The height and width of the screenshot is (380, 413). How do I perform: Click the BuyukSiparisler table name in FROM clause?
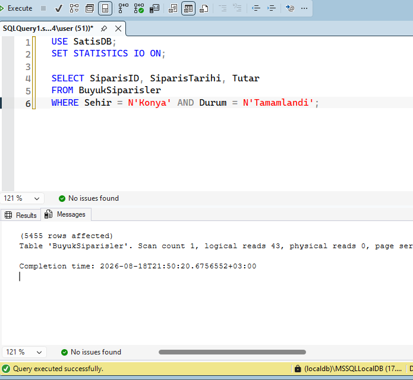120,90
